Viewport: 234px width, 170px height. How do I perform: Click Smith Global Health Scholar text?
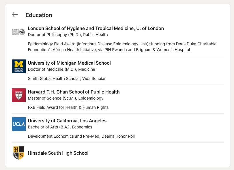click(x=67, y=79)
